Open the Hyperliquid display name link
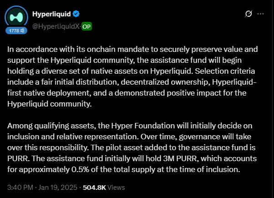 (x=49, y=15)
